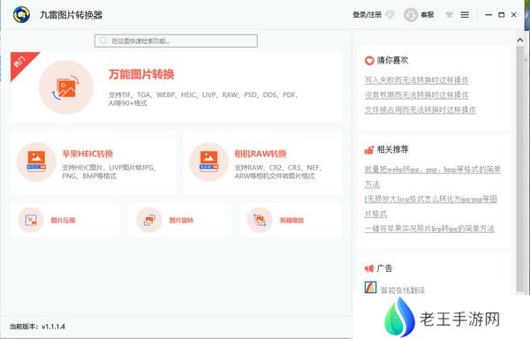
Task: Click the 登录/注册 link
Action: click(367, 14)
